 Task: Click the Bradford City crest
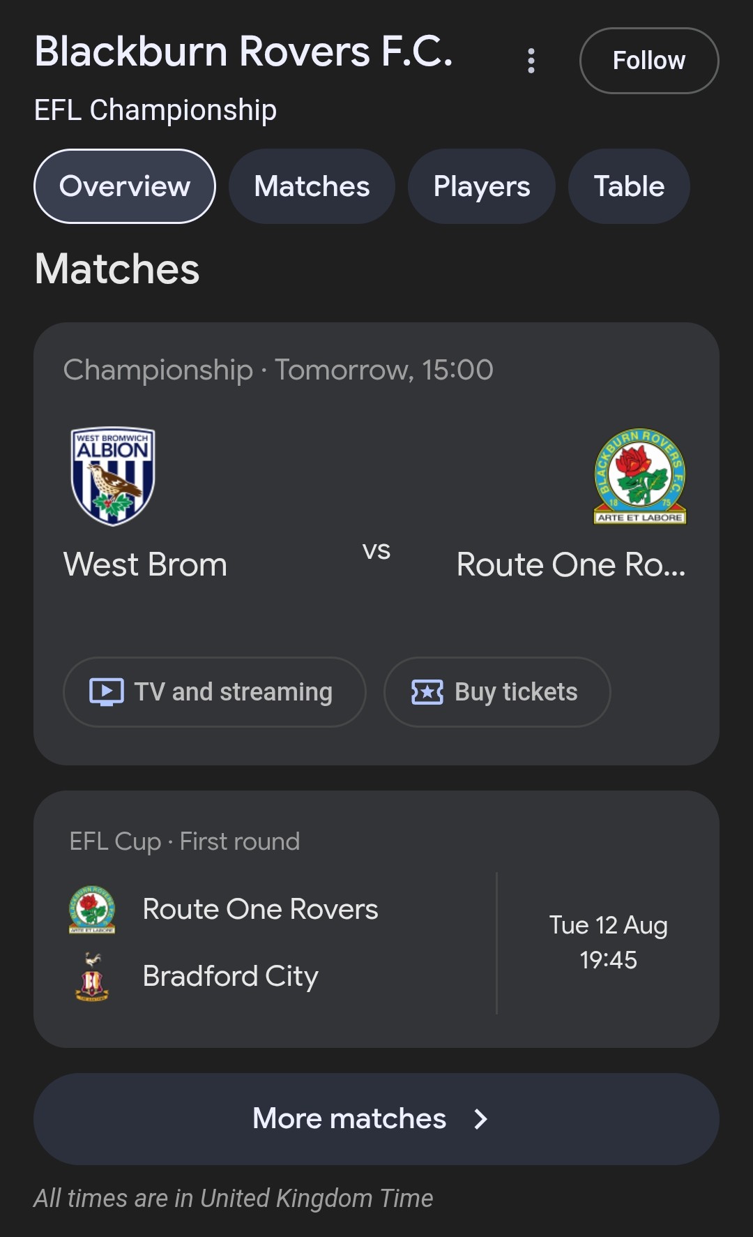click(92, 977)
